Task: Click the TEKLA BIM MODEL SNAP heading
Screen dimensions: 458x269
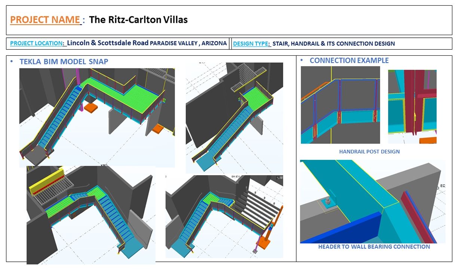Action: click(64, 62)
